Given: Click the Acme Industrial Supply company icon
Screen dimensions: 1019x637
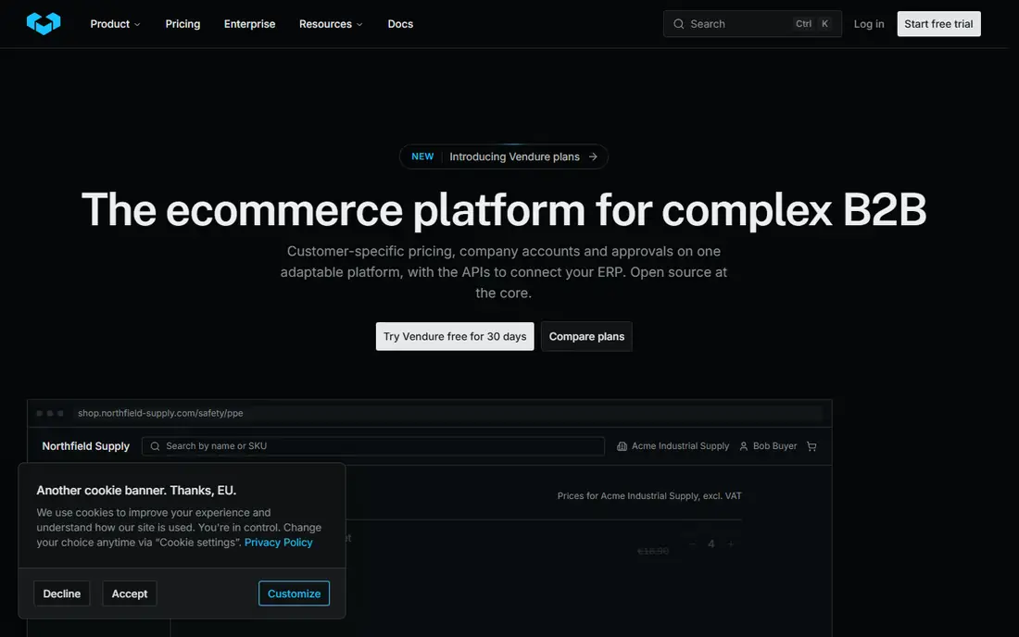Looking at the screenshot, I should coord(622,446).
